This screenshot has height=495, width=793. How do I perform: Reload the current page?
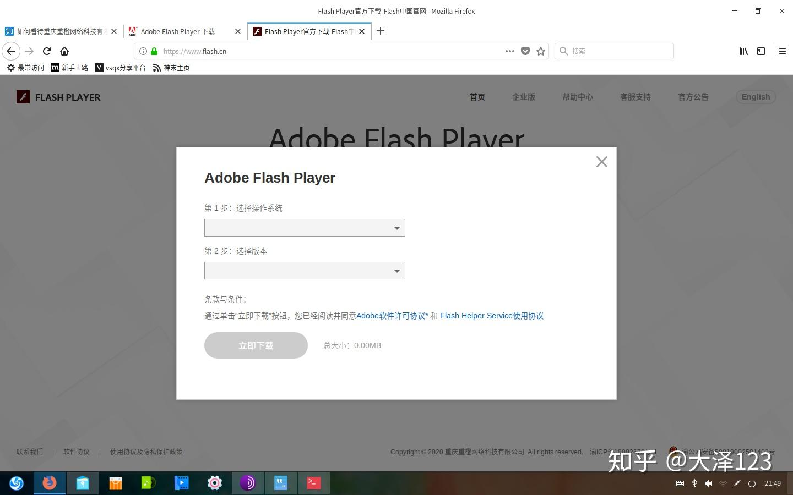click(46, 51)
